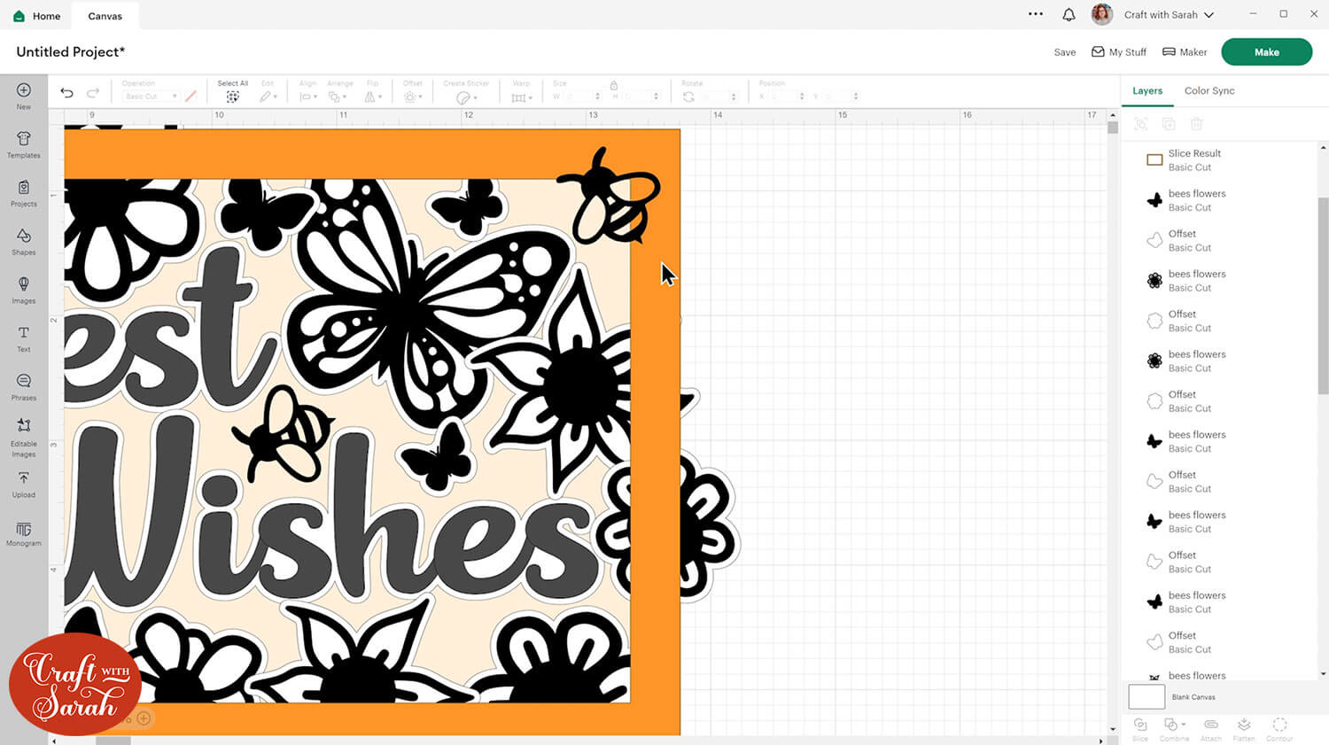
Task: Undo the last action
Action: coord(66,93)
